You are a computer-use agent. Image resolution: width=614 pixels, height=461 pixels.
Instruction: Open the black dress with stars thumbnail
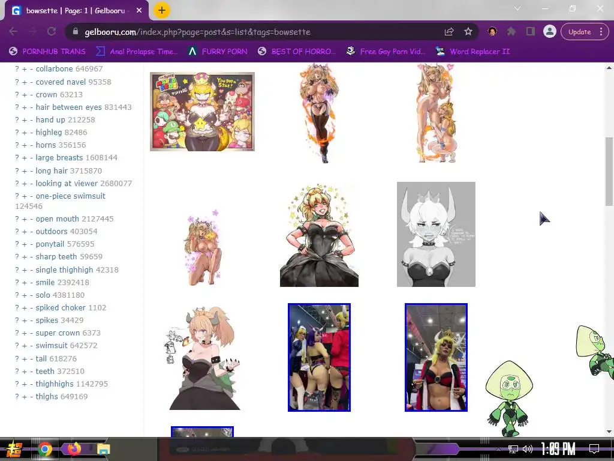(x=319, y=235)
